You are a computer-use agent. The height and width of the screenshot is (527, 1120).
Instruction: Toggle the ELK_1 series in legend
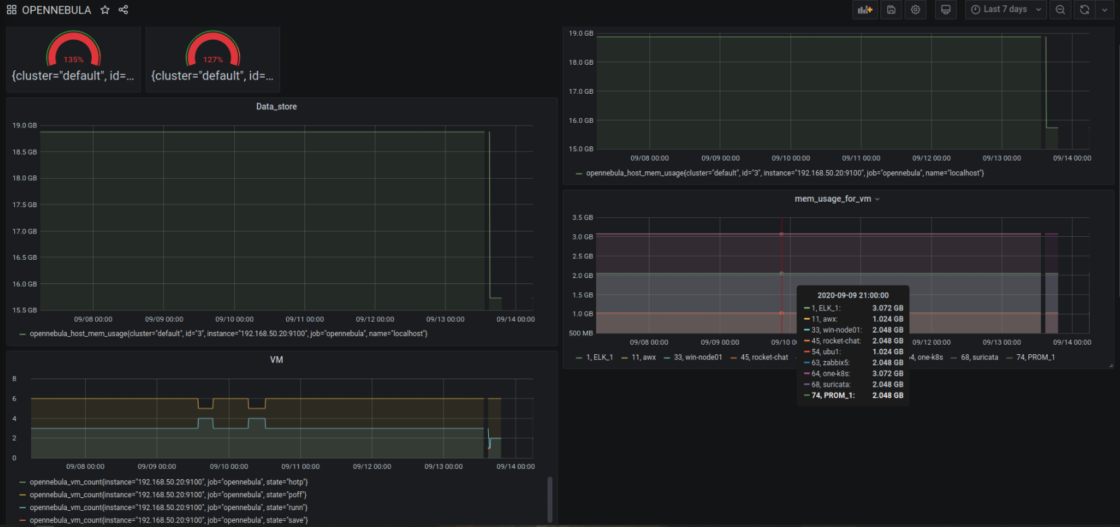pos(599,358)
